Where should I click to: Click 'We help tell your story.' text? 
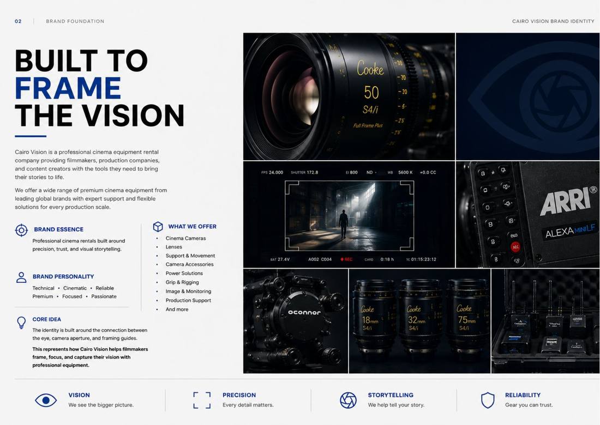[396, 405]
